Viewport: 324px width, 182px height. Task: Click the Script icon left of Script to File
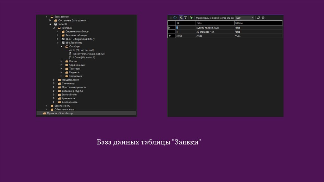point(259,18)
